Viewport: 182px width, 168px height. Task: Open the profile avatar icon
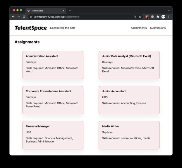tap(163, 17)
